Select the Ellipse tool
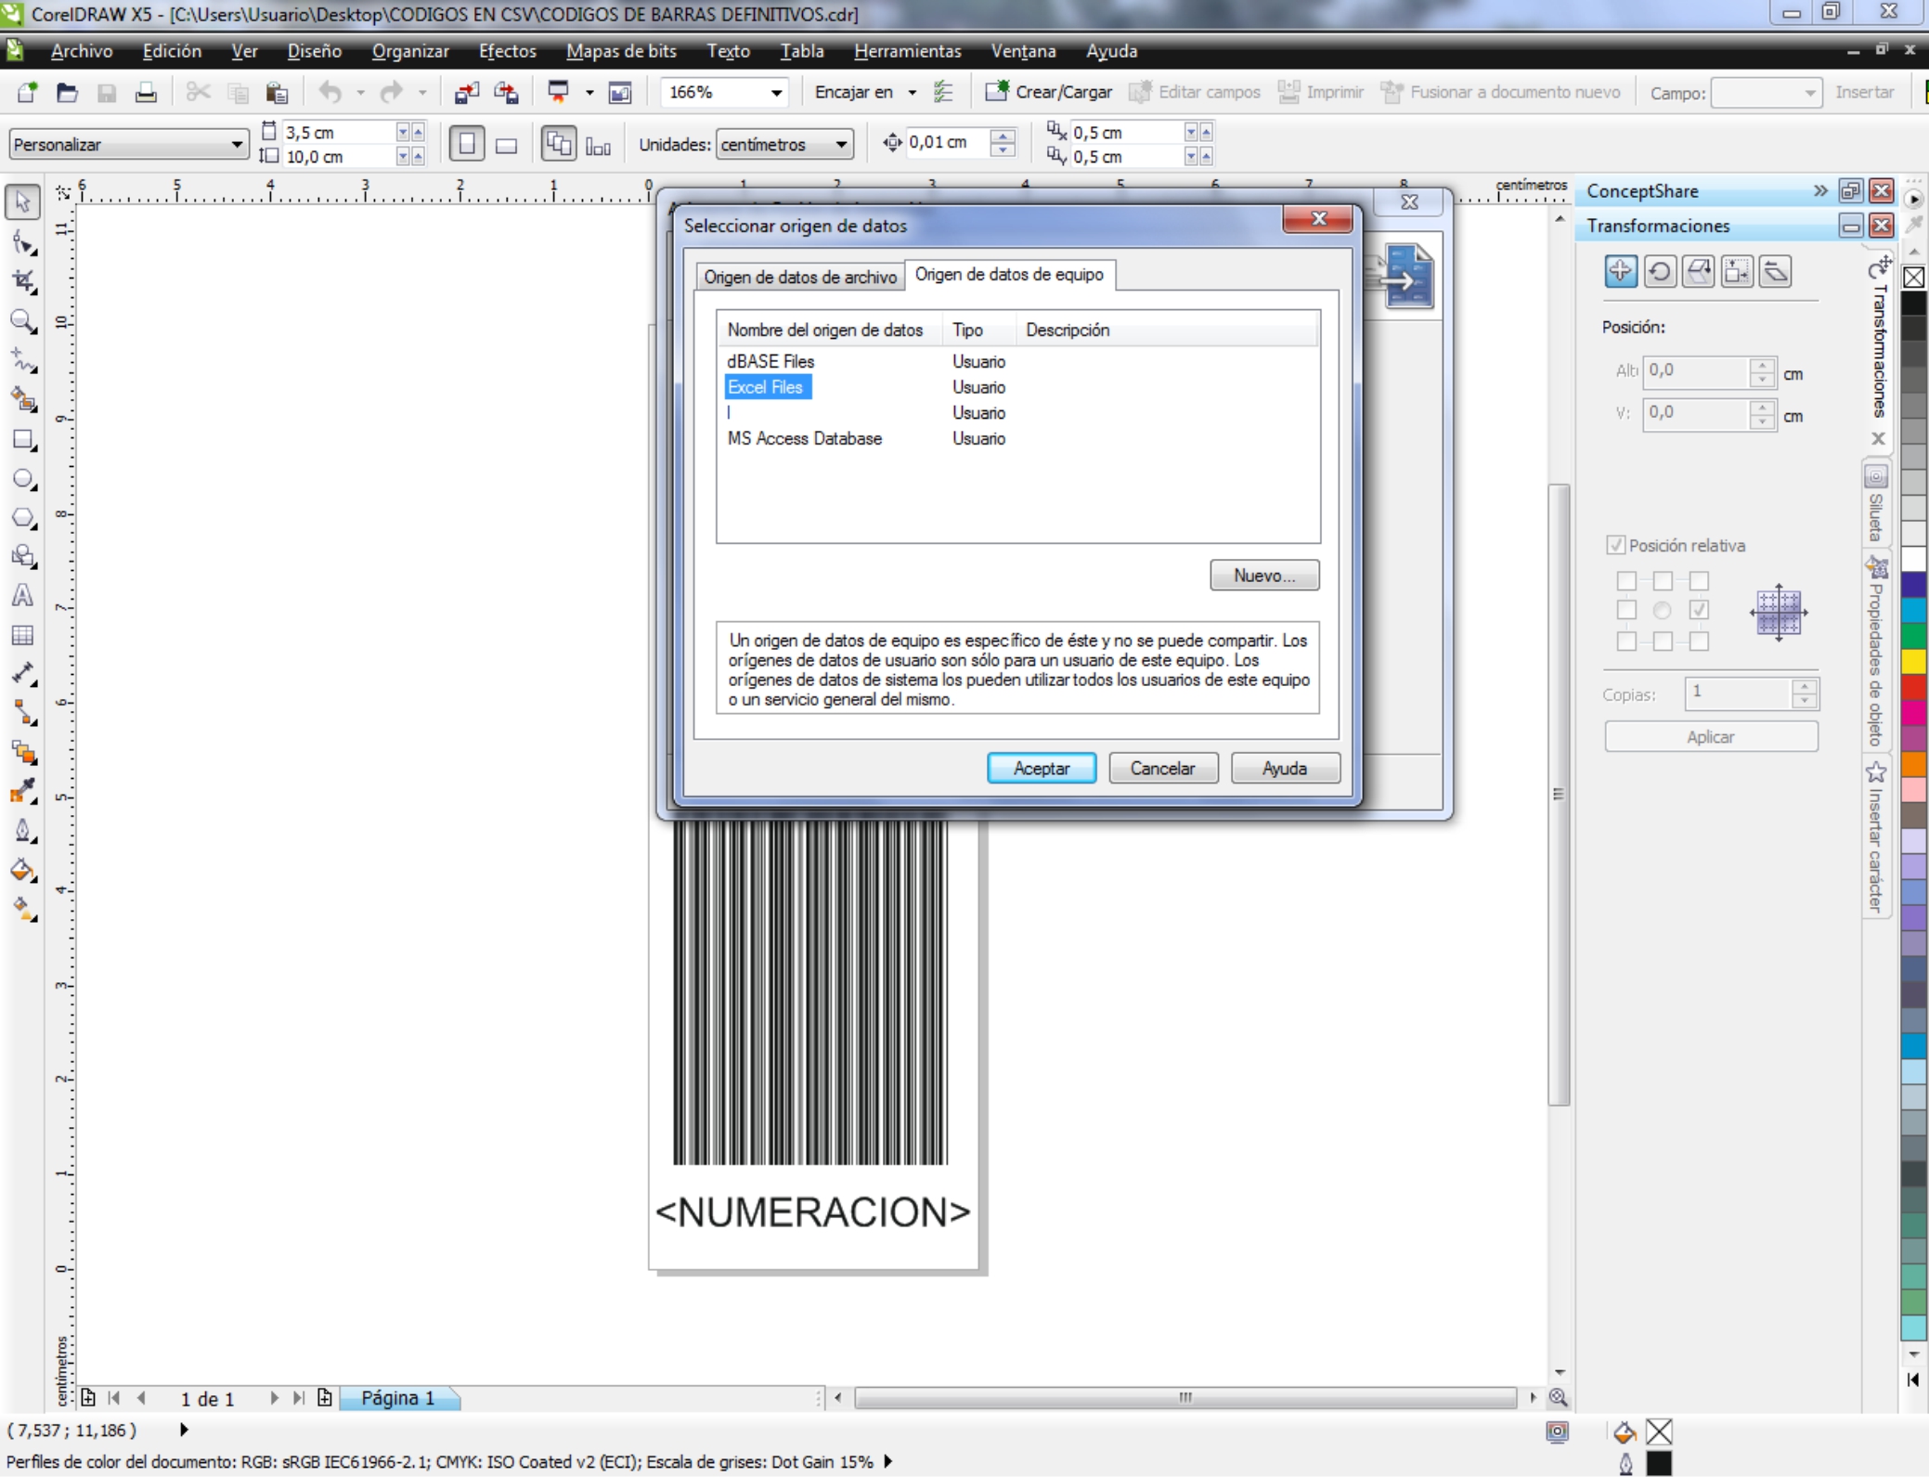Screen dimensions: 1929x1477 point(22,479)
